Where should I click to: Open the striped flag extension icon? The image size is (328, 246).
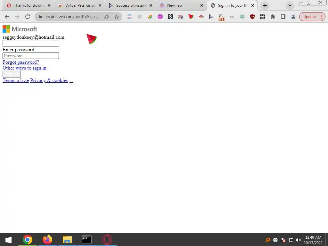coord(129,17)
